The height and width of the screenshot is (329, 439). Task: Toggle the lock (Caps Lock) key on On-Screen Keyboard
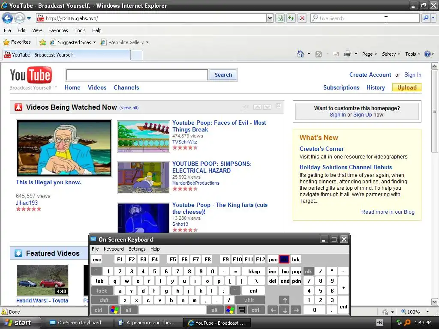[102, 291]
